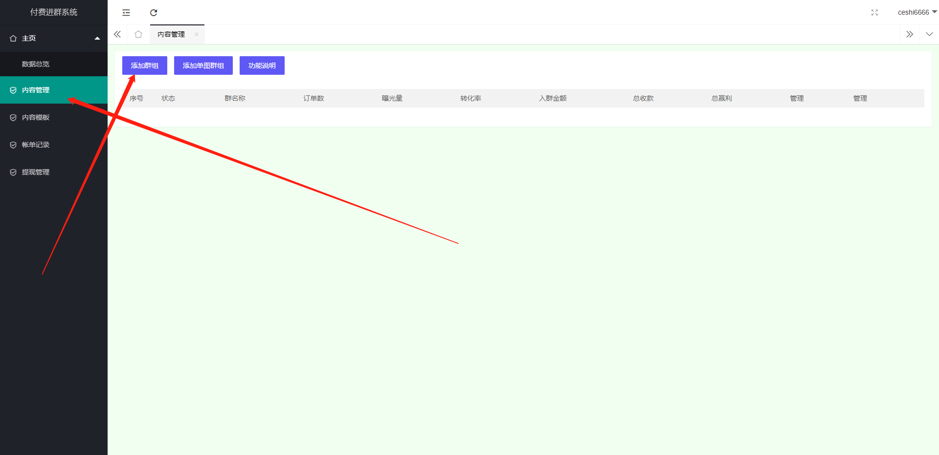The image size is (939, 455).
Task: Click the refresh page icon
Action: click(154, 13)
